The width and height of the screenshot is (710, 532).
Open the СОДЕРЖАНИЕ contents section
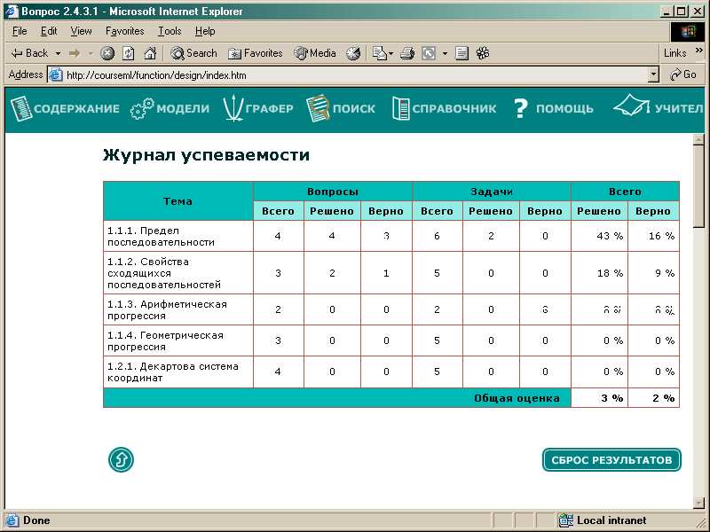65,109
